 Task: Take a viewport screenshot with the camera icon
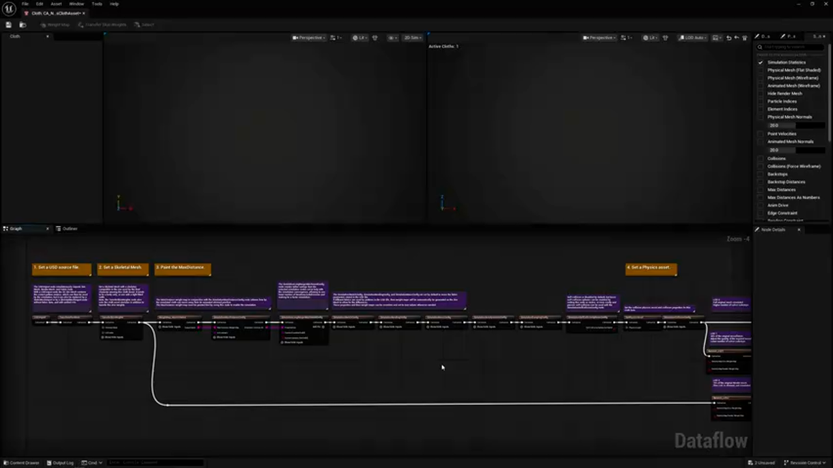click(x=715, y=37)
